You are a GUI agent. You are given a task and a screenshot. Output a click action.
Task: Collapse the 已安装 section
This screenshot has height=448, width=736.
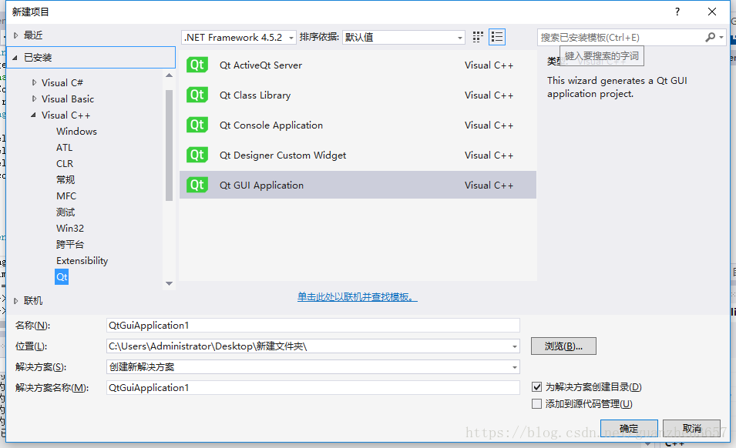[x=15, y=58]
